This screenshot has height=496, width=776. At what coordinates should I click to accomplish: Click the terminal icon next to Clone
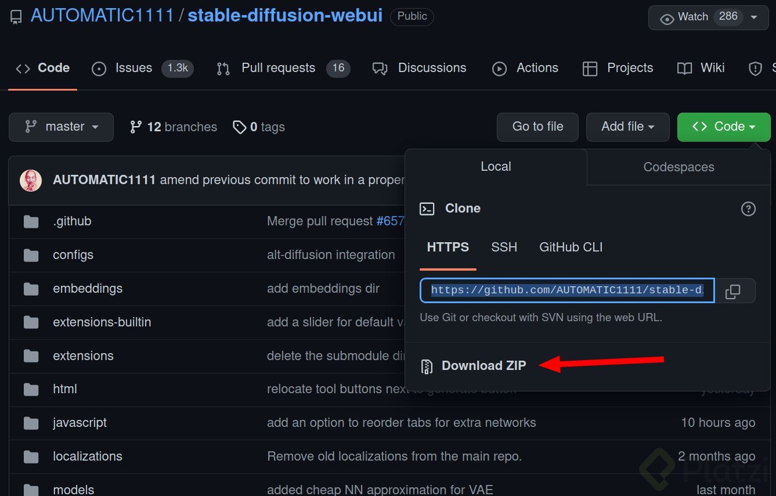427,209
